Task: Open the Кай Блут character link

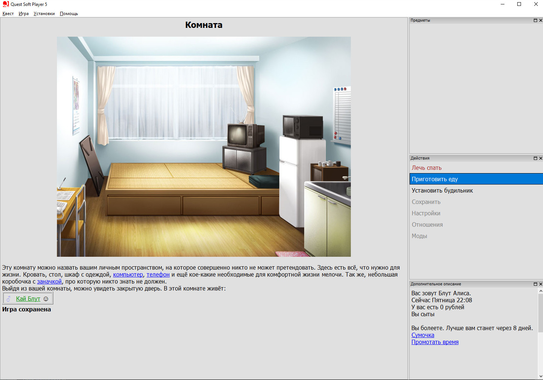Action: pos(28,299)
